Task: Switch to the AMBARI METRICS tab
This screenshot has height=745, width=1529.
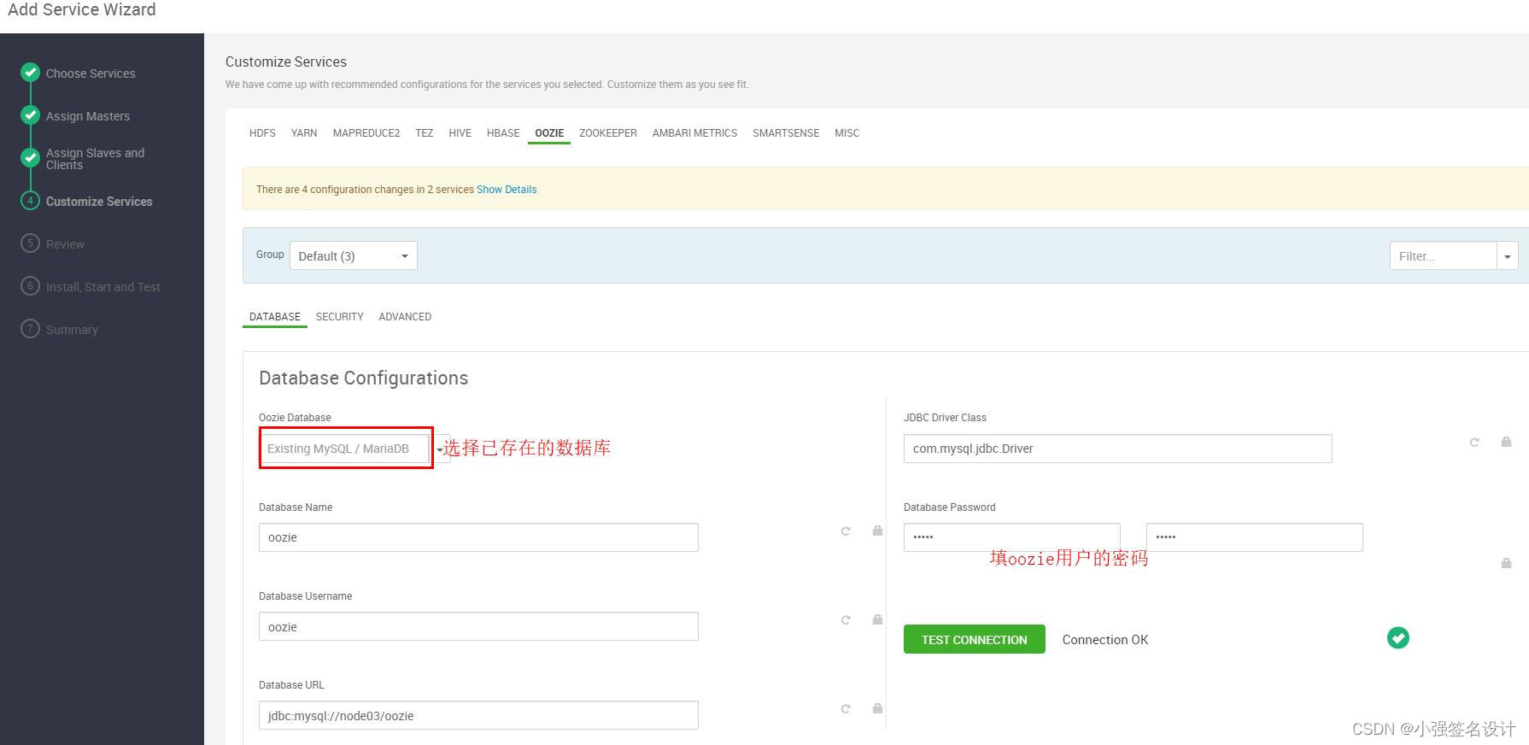Action: tap(694, 133)
